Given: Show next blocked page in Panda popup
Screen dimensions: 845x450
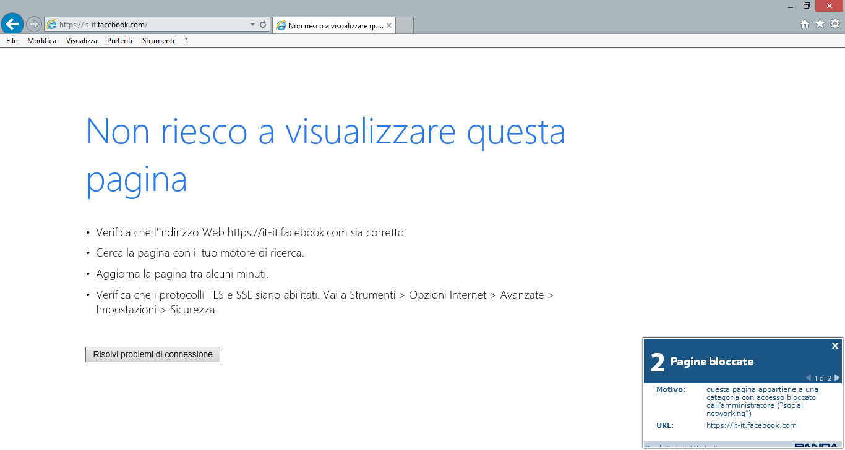Looking at the screenshot, I should (x=837, y=378).
